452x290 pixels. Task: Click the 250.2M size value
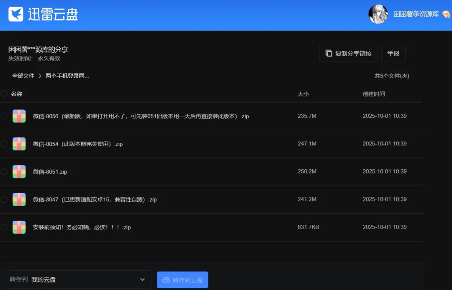coord(307,171)
